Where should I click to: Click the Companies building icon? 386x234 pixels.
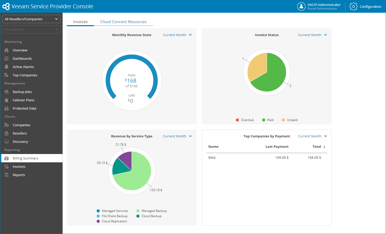pyautogui.click(x=6, y=125)
